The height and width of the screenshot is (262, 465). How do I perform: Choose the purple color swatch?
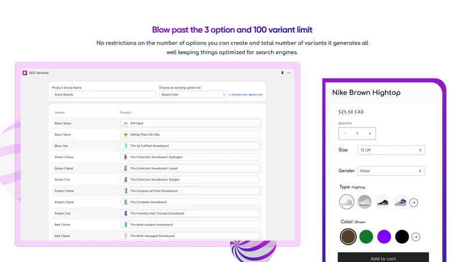(384, 237)
